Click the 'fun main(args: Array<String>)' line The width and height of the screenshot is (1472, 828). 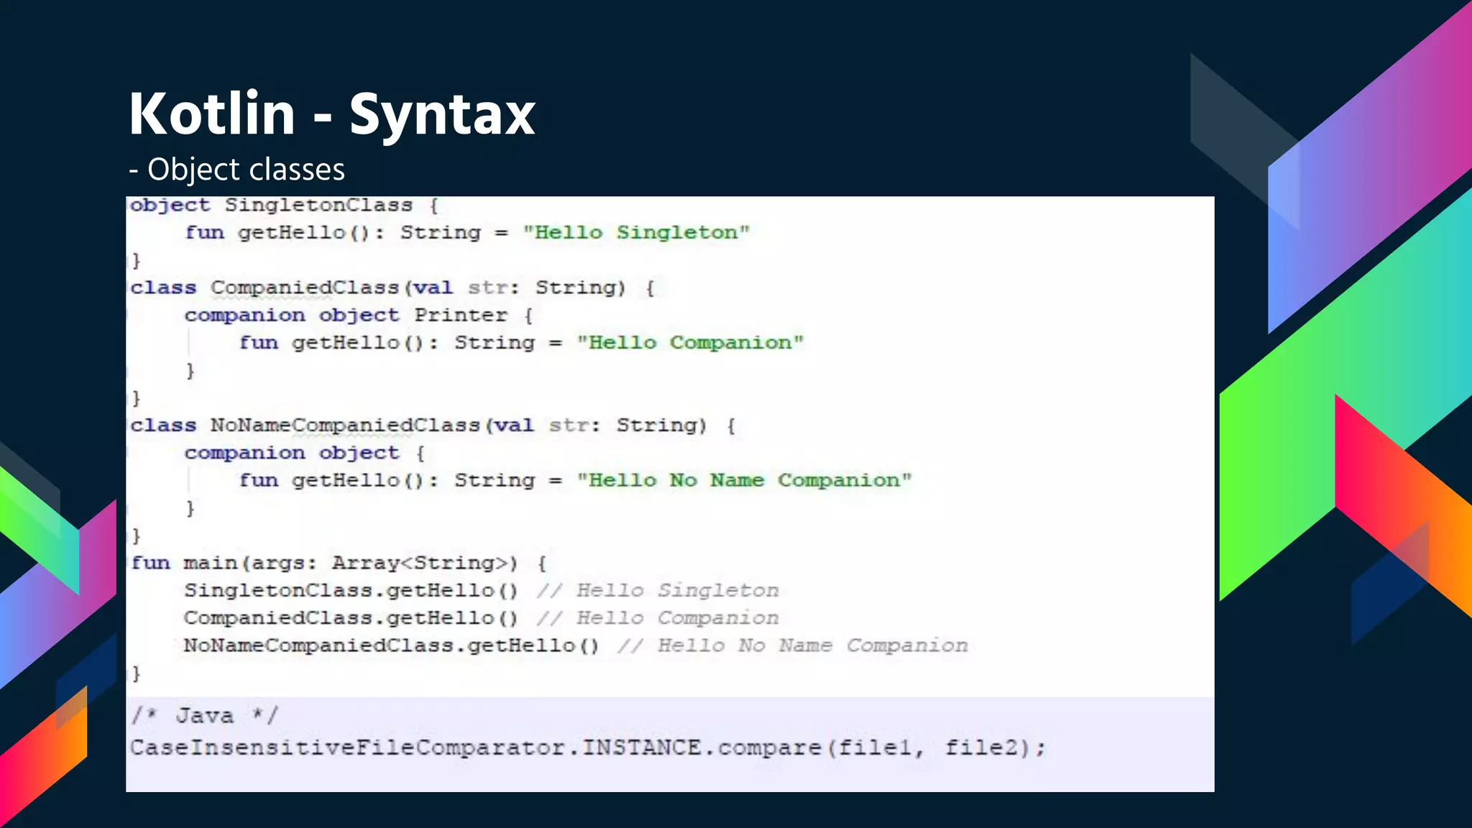click(338, 563)
